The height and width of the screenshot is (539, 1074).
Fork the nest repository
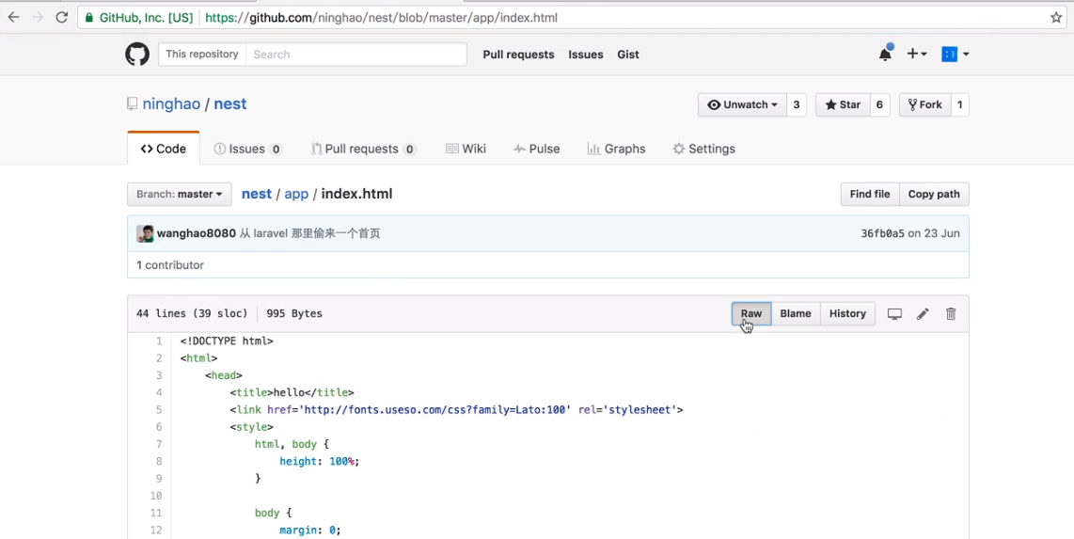924,104
